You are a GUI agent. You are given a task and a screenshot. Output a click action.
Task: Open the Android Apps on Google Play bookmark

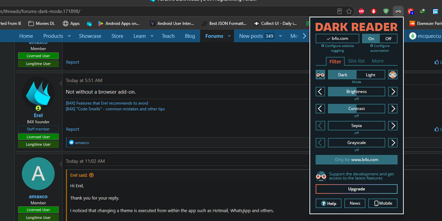point(119,23)
